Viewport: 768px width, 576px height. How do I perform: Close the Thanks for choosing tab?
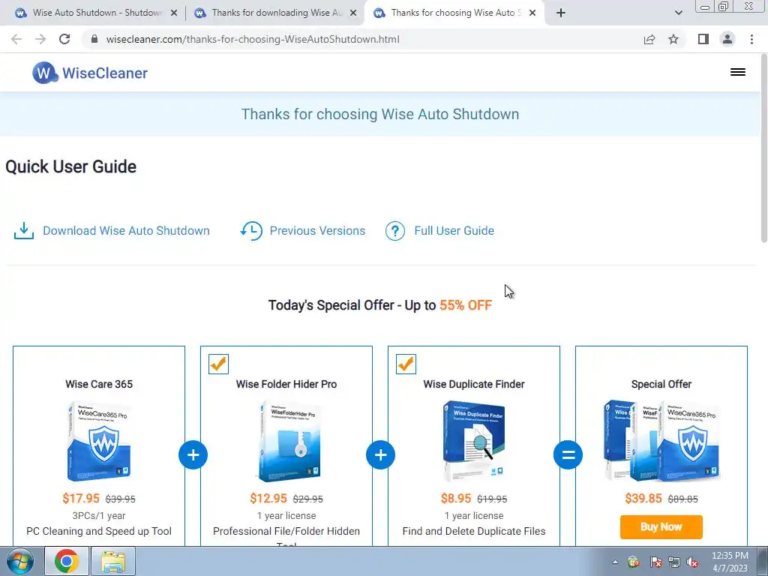[532, 13]
